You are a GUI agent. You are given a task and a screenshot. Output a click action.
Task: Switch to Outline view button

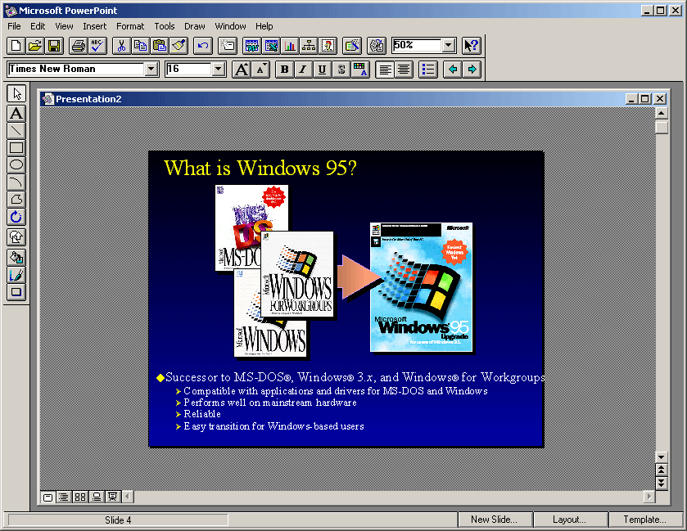(64, 497)
